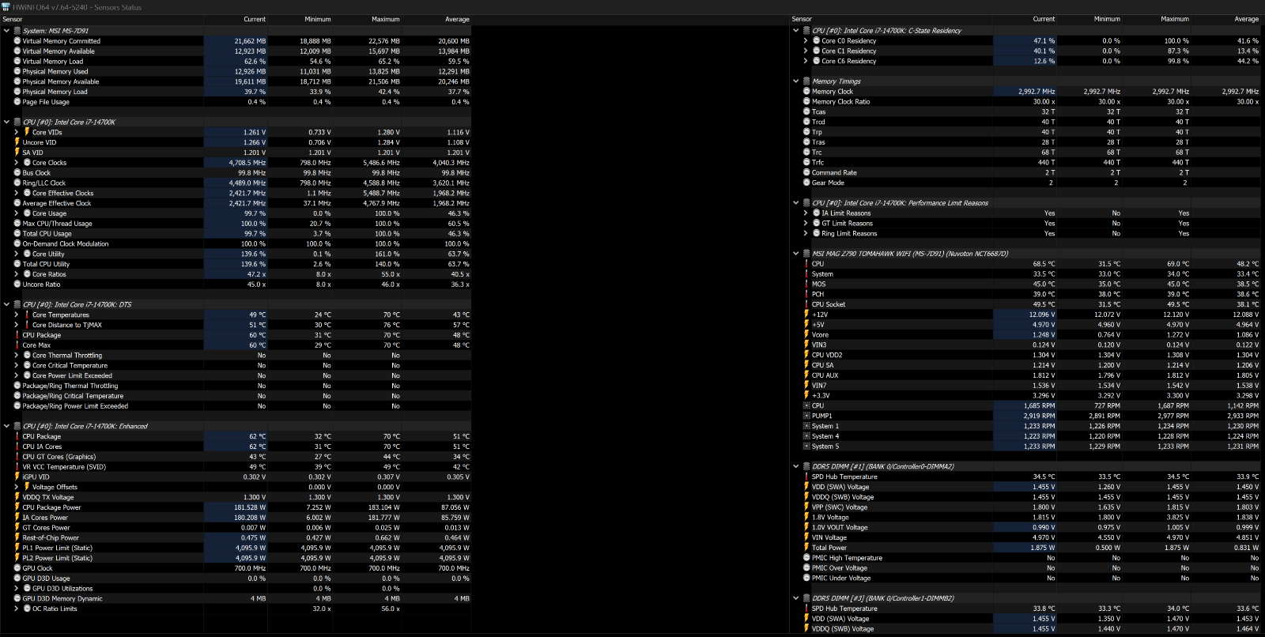Expand the Core VIDs row

click(x=17, y=132)
